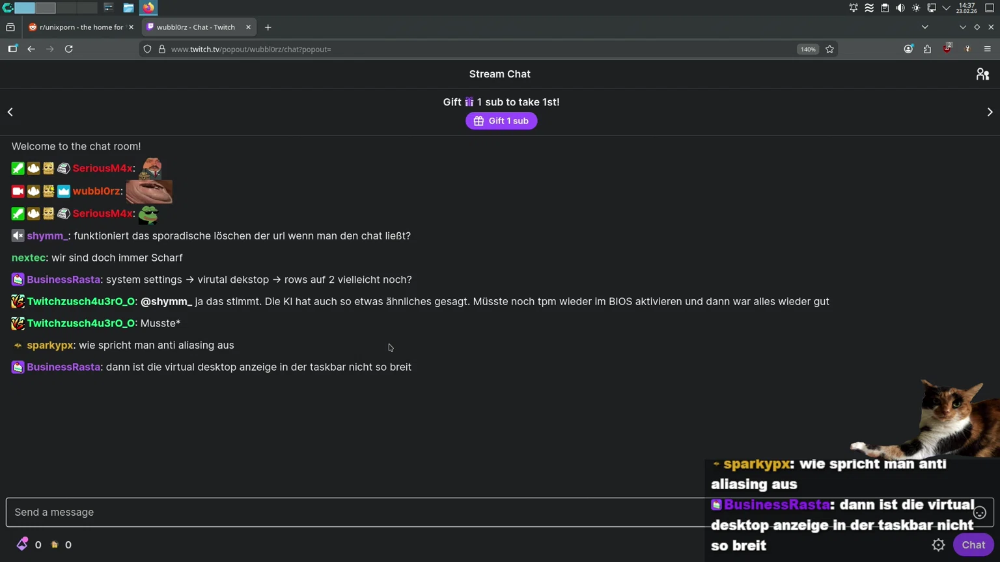Switch to the r/unixporn browser tab
This screenshot has width=1000, height=562.
tap(78, 27)
